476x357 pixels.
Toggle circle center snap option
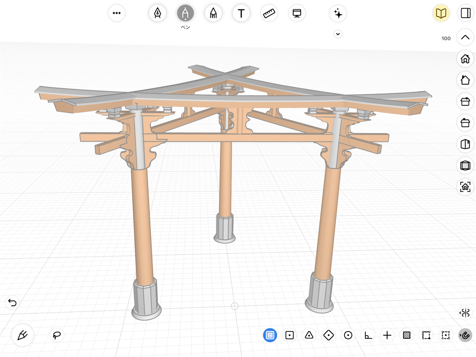(x=348, y=335)
